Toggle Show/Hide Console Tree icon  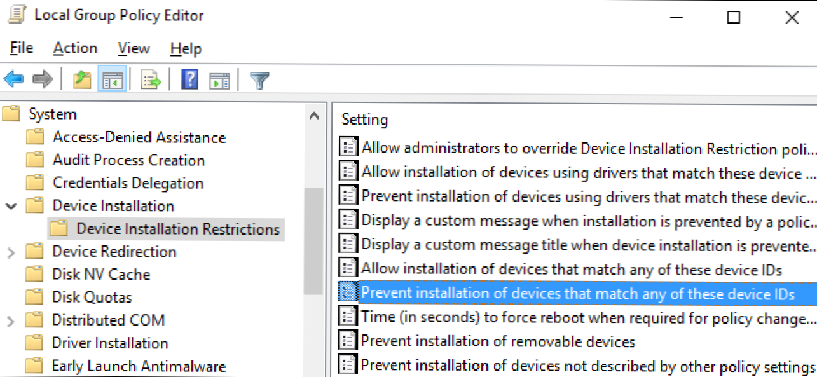click(112, 80)
